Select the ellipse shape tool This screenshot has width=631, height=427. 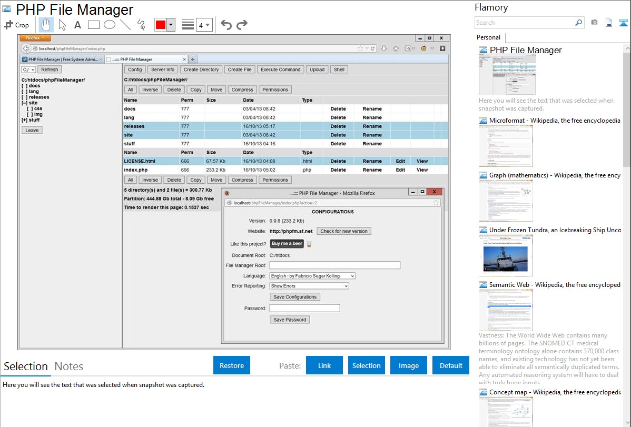point(110,25)
